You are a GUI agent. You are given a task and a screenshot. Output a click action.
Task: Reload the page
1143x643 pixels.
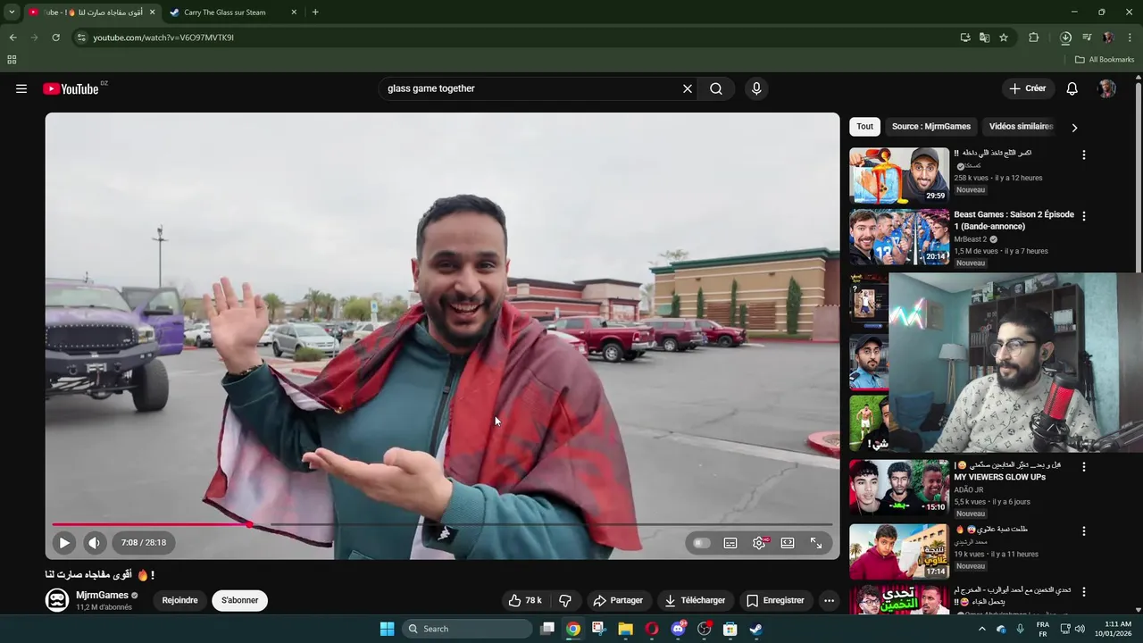55,38
